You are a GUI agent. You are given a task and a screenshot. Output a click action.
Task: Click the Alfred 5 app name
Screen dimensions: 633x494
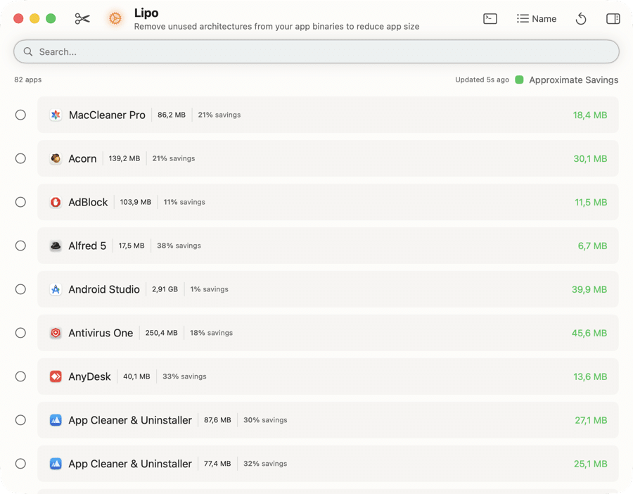87,246
